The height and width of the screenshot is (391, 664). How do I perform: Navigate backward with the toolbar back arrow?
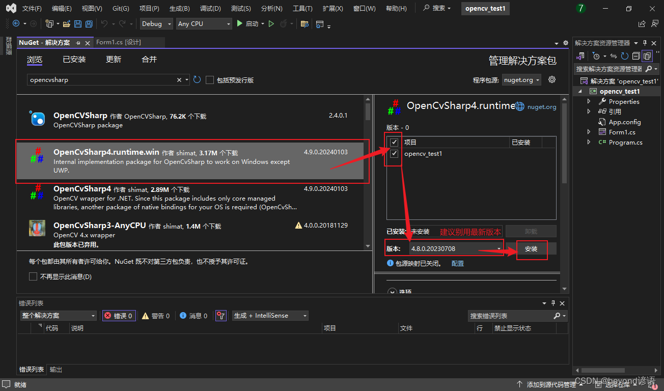16,23
